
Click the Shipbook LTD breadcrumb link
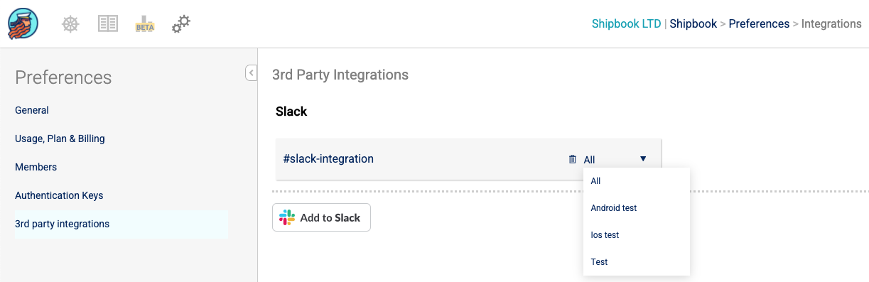click(x=626, y=23)
